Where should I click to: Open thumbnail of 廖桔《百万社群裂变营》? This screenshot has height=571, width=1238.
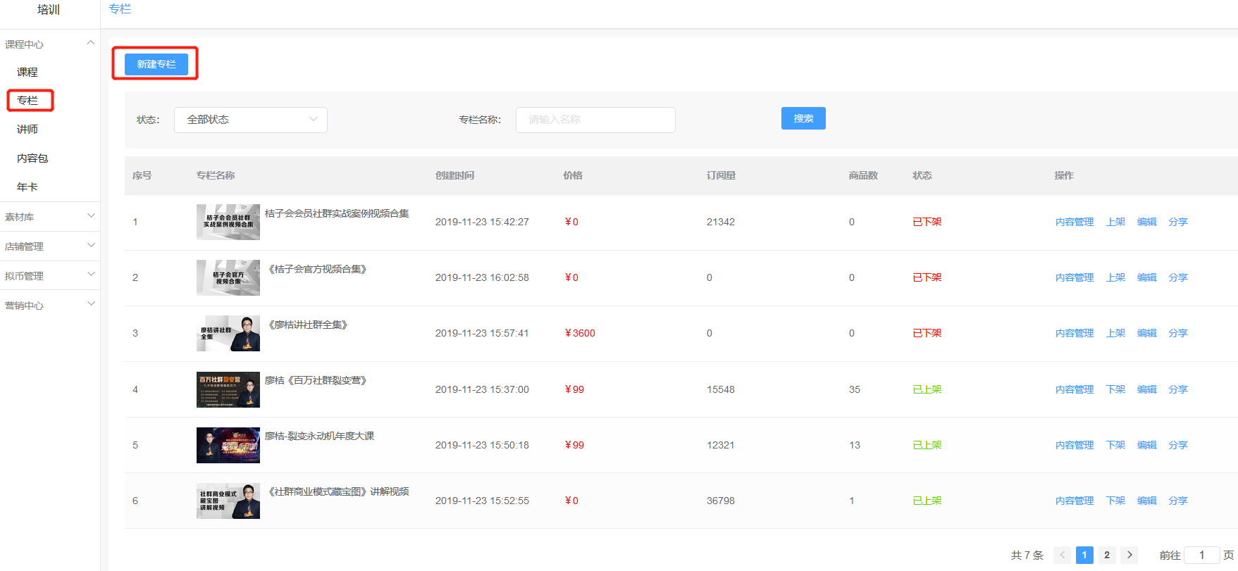(228, 389)
